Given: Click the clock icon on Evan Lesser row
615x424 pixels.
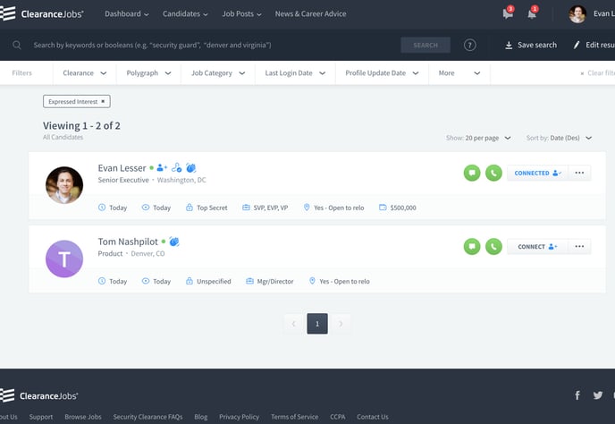Looking at the screenshot, I should (102, 208).
